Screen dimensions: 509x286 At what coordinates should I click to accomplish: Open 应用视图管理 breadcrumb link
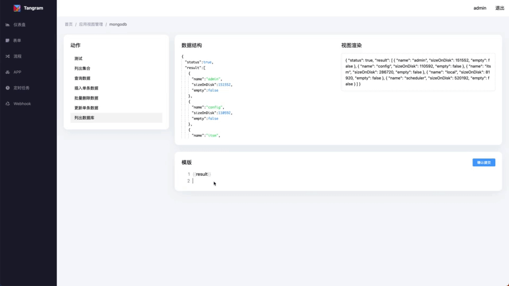pos(91,24)
